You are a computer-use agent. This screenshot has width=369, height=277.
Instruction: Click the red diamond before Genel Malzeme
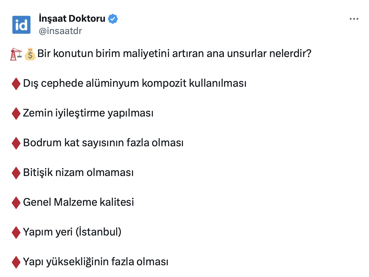16,203
